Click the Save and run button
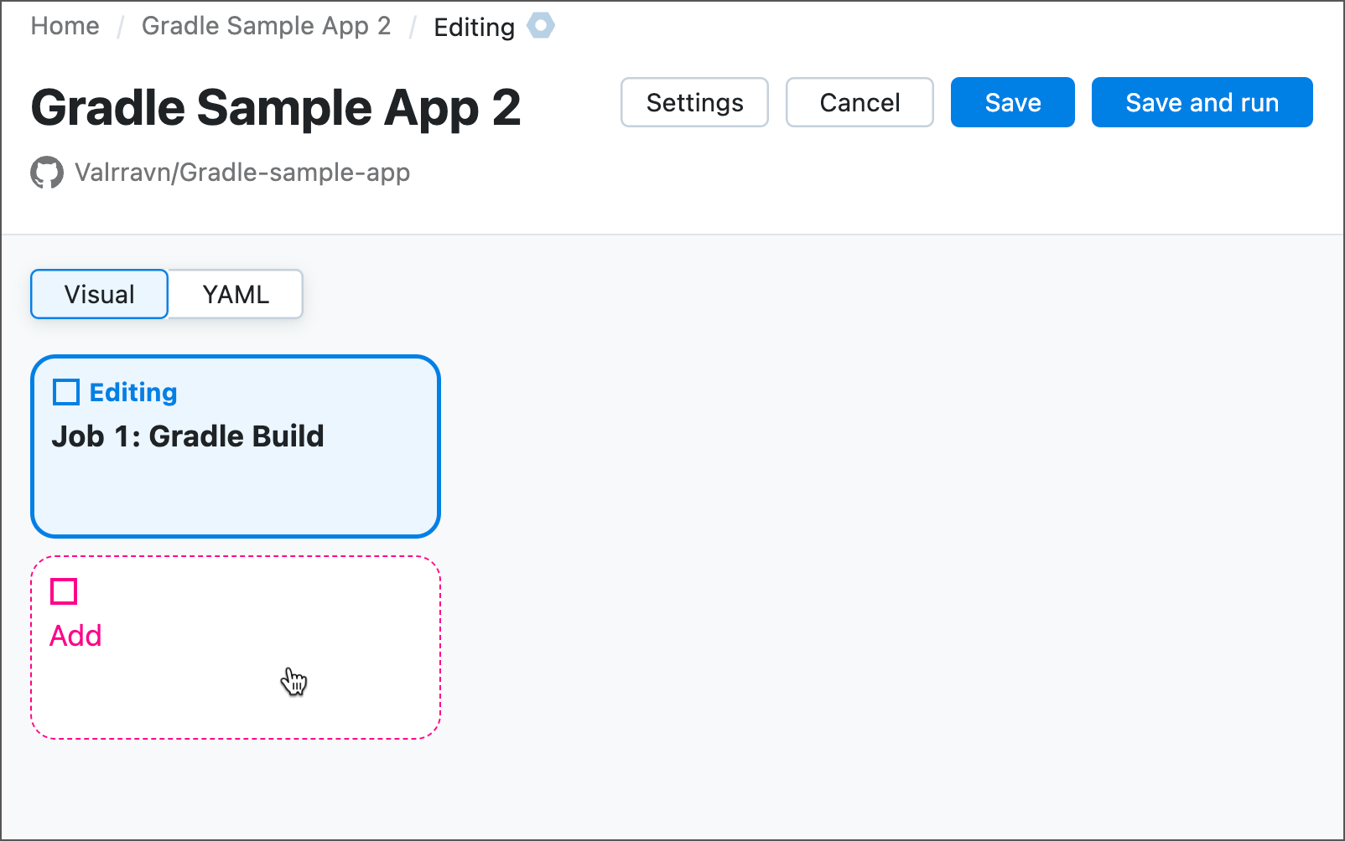Image resolution: width=1345 pixels, height=841 pixels. 1202,102
